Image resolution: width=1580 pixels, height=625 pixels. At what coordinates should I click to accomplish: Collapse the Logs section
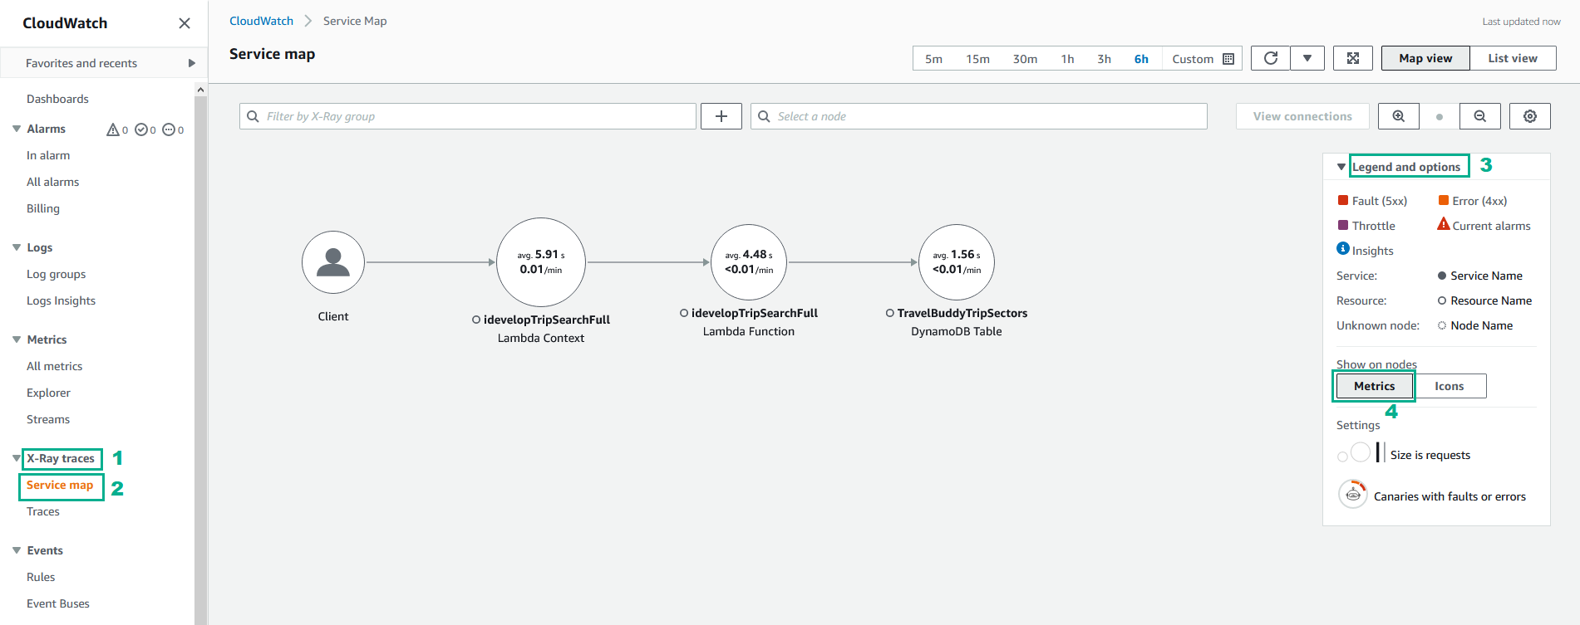point(17,247)
